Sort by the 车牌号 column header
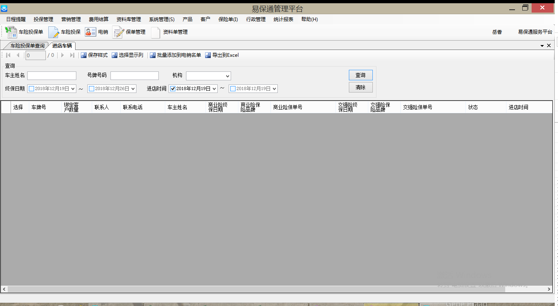The width and height of the screenshot is (558, 306). click(45, 107)
